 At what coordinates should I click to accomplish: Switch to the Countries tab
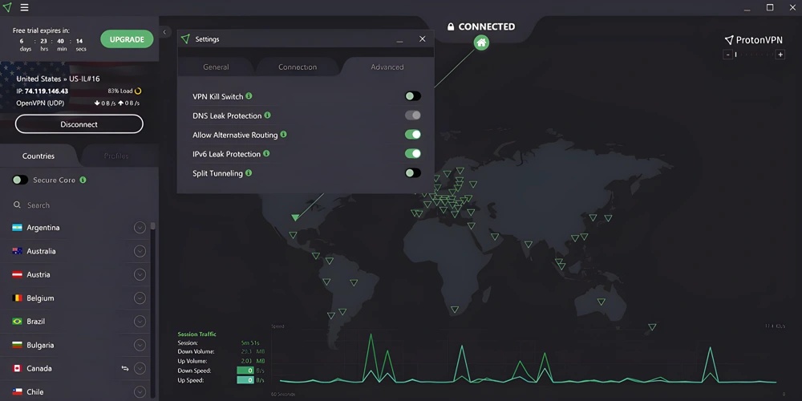pyautogui.click(x=38, y=156)
